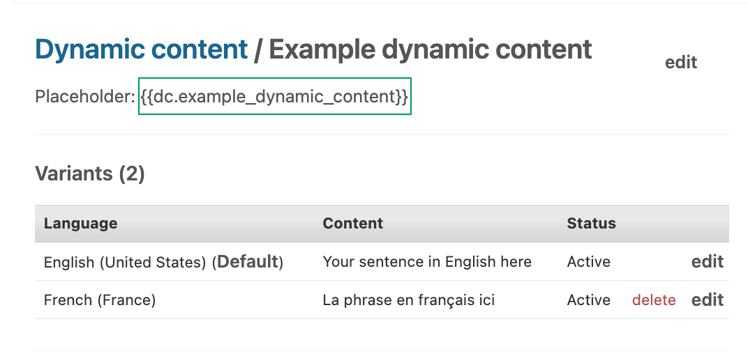Select 'La phrase en français ici' content

(409, 300)
